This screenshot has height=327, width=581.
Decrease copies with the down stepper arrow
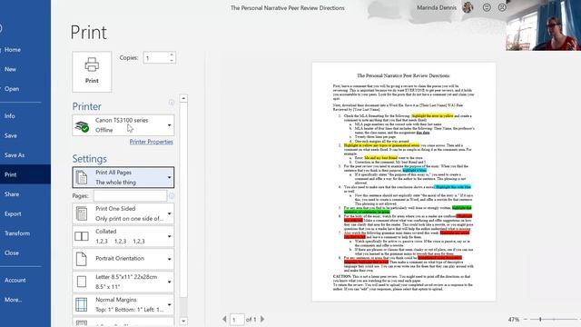coord(172,60)
